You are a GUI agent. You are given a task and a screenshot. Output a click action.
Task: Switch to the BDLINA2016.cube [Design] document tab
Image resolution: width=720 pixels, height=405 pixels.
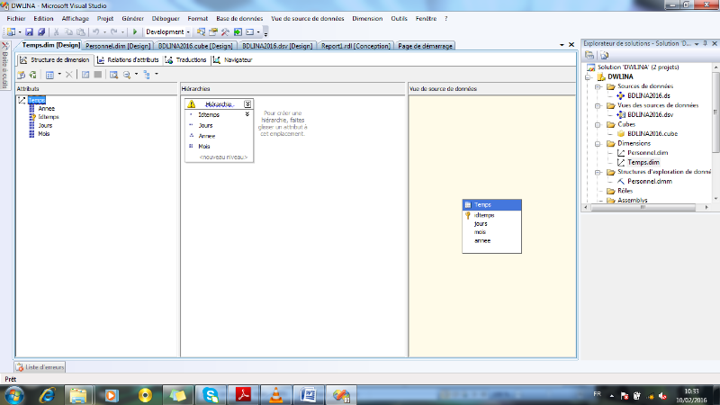(195, 46)
